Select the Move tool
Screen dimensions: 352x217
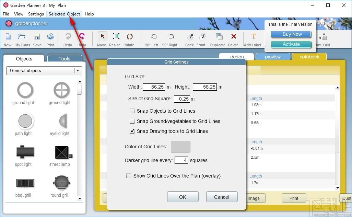pyautogui.click(x=102, y=36)
